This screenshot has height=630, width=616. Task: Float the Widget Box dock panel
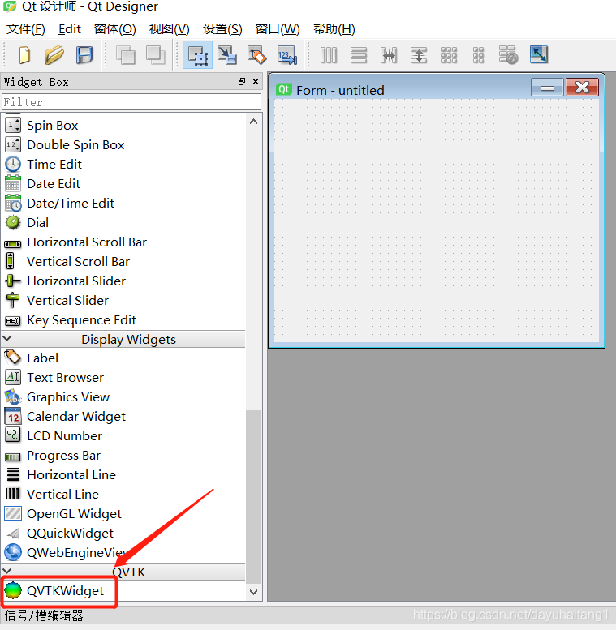(x=242, y=82)
